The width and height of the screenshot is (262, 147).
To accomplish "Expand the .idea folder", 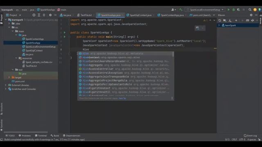I will [9, 24].
